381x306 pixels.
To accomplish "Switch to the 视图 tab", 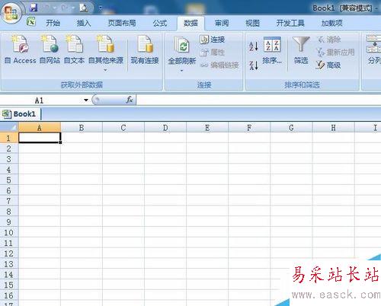I will pyautogui.click(x=252, y=23).
